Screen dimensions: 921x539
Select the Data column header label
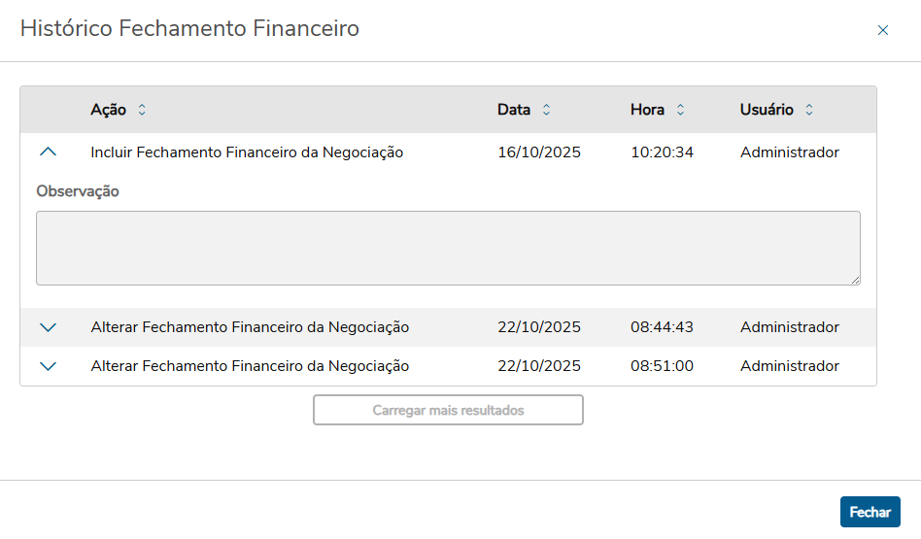tap(514, 110)
